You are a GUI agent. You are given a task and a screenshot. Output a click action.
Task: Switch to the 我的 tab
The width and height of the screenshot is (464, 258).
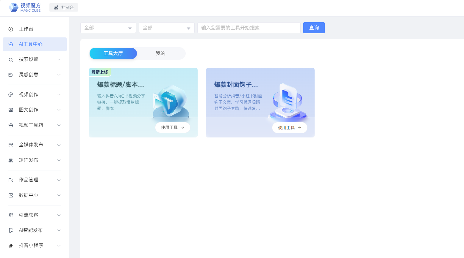coord(160,53)
